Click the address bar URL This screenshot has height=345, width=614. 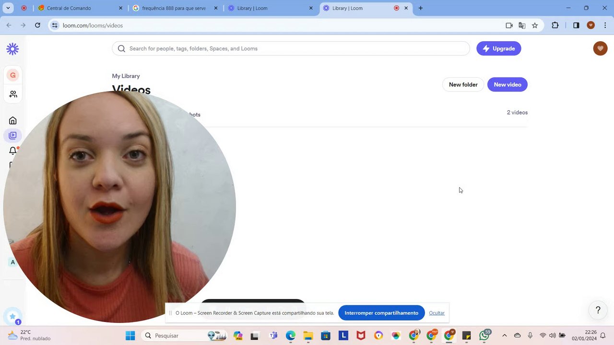(x=93, y=25)
